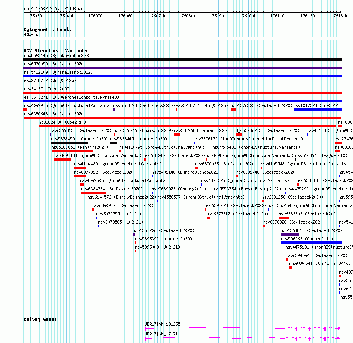Screen dimensions: 353x343
Task: Click the blue bar below esv3603271
Action: (182, 101)
